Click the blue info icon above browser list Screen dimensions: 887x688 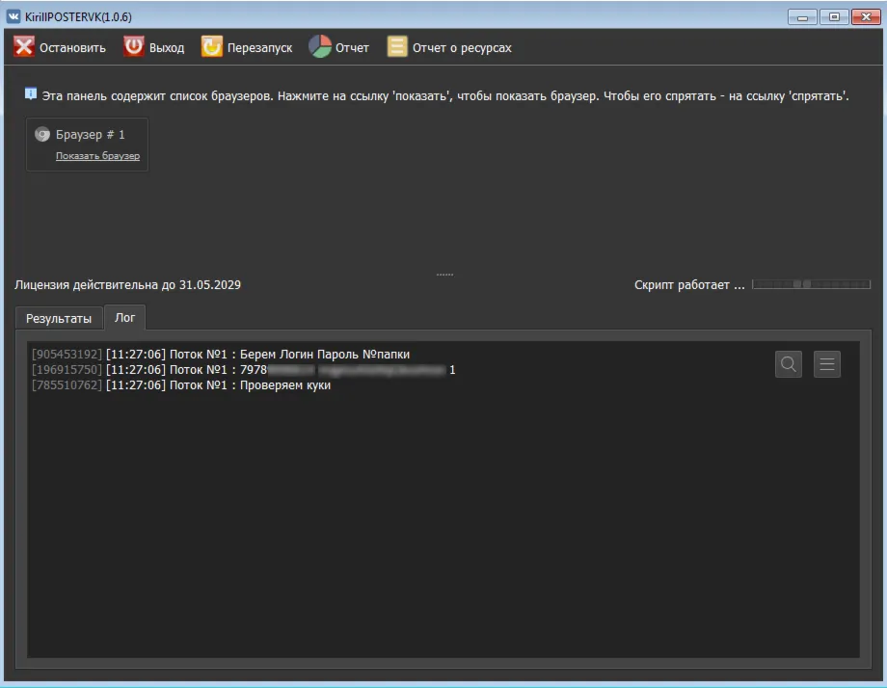(x=31, y=93)
